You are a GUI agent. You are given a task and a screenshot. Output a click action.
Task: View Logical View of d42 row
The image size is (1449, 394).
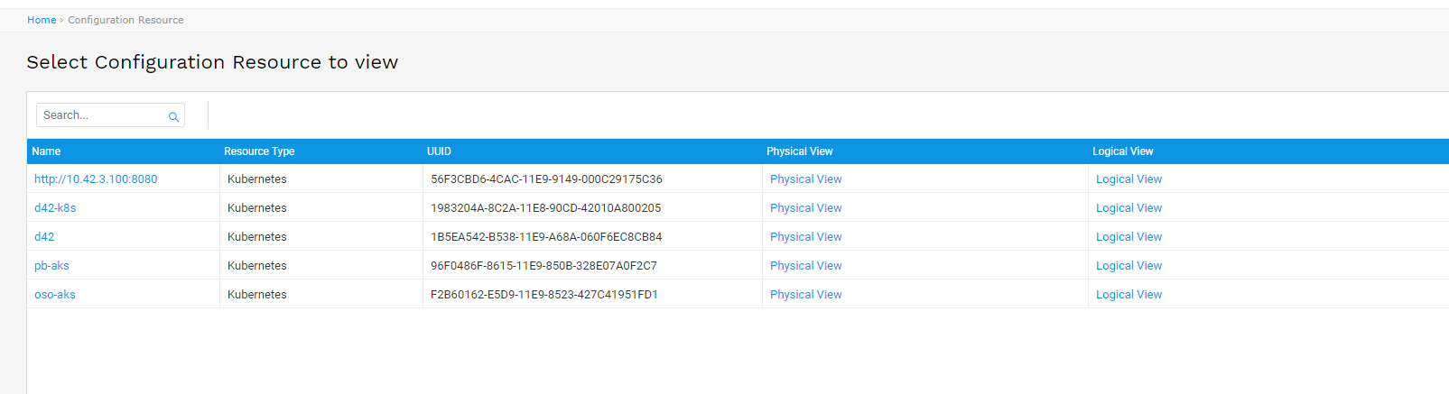[x=1129, y=237]
